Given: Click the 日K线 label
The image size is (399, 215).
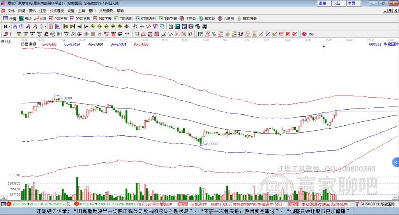Looking at the screenshot, I should click(x=6, y=42).
